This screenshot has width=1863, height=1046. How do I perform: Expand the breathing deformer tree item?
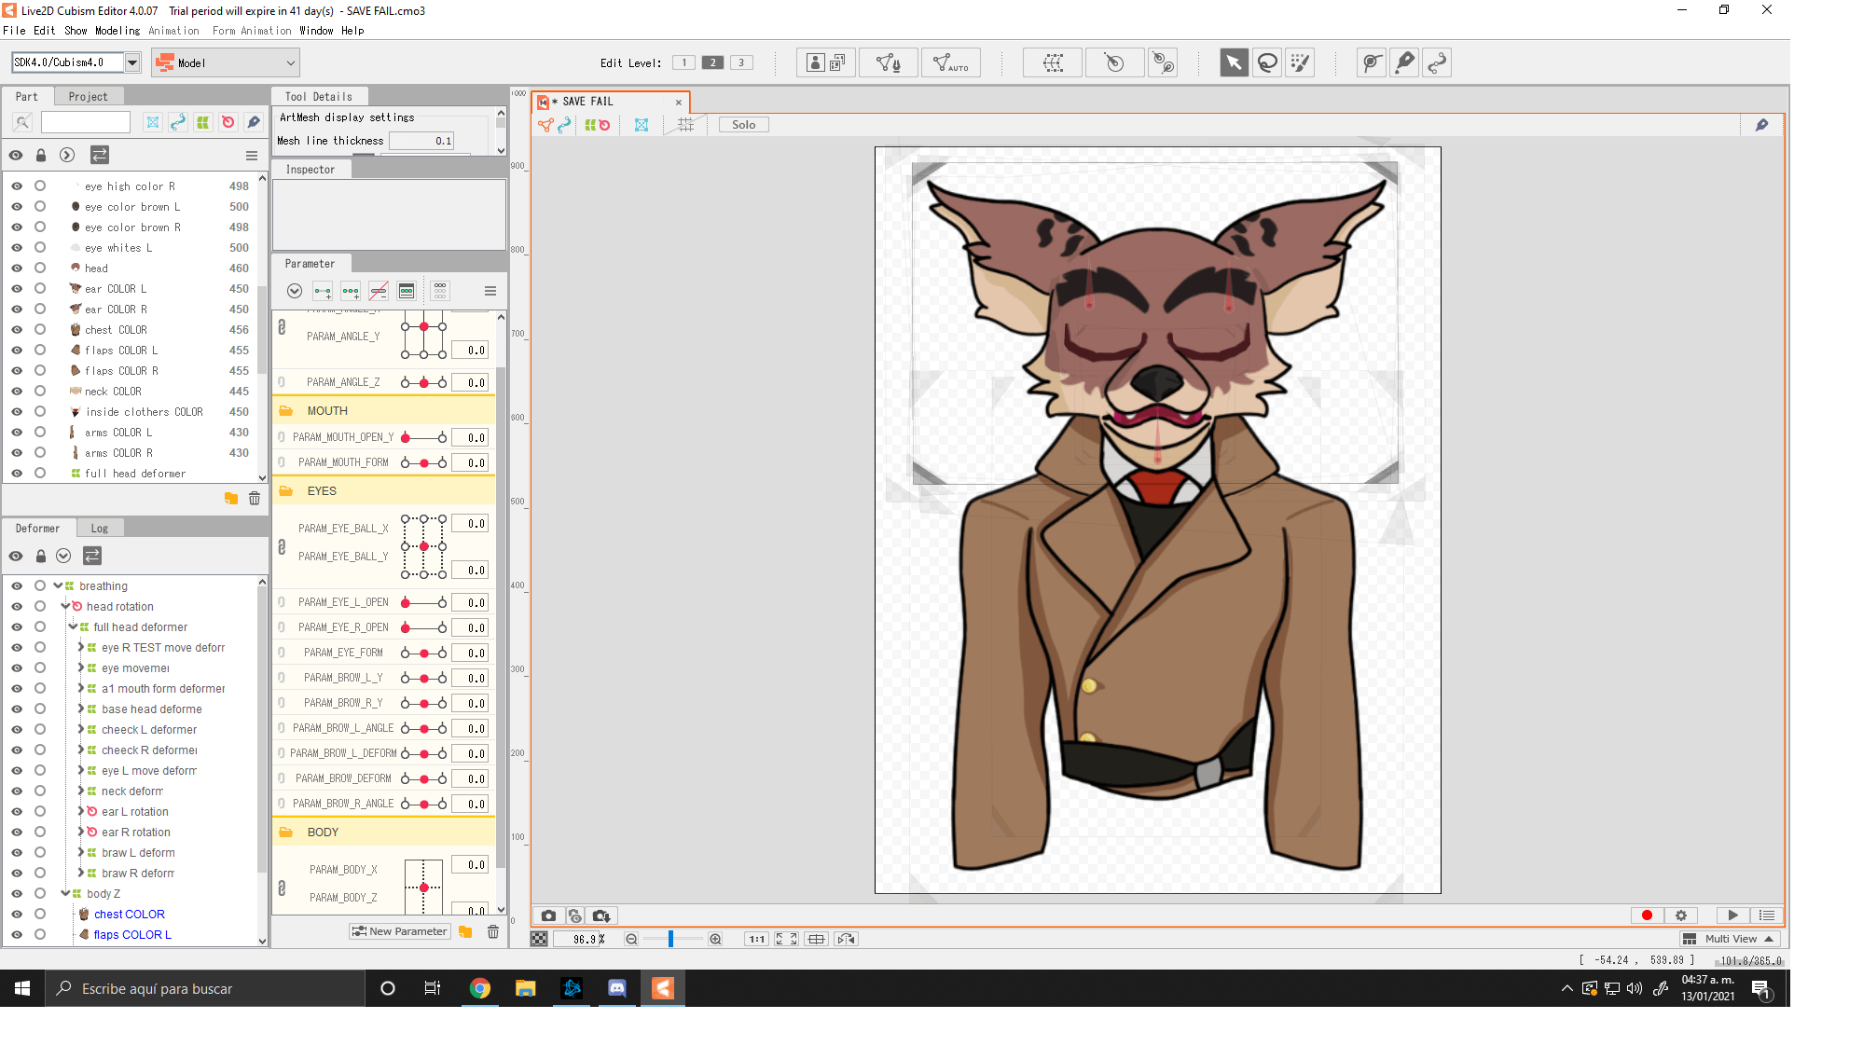(60, 585)
